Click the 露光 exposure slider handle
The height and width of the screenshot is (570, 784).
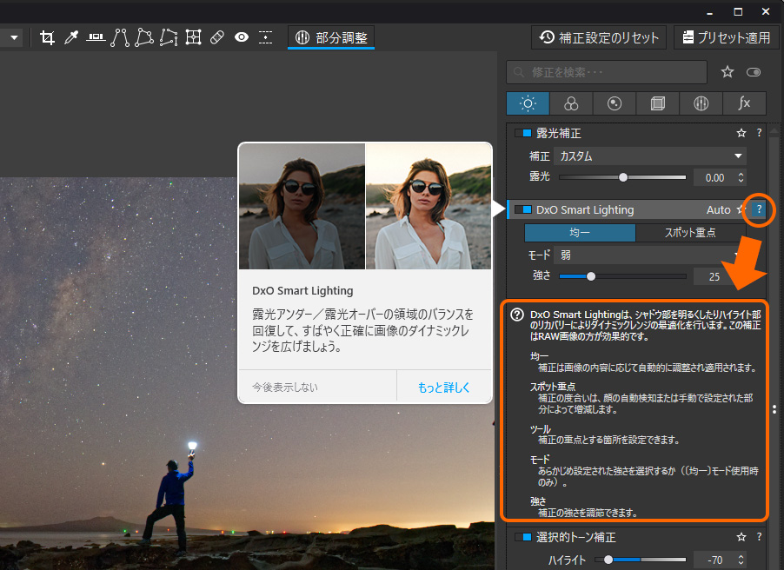[623, 177]
